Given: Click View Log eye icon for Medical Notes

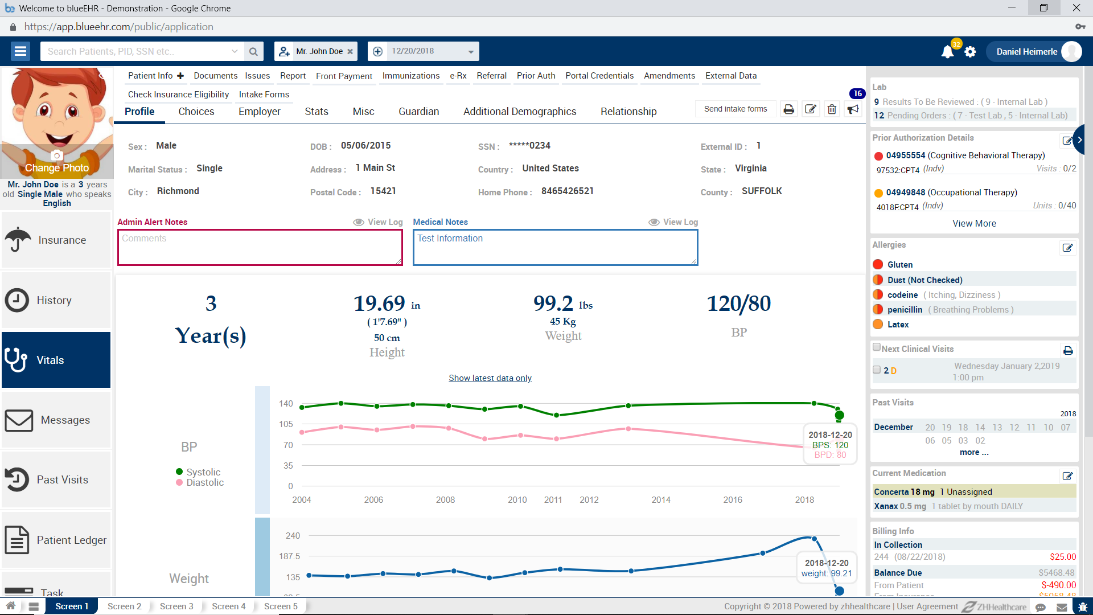Looking at the screenshot, I should pos(654,222).
